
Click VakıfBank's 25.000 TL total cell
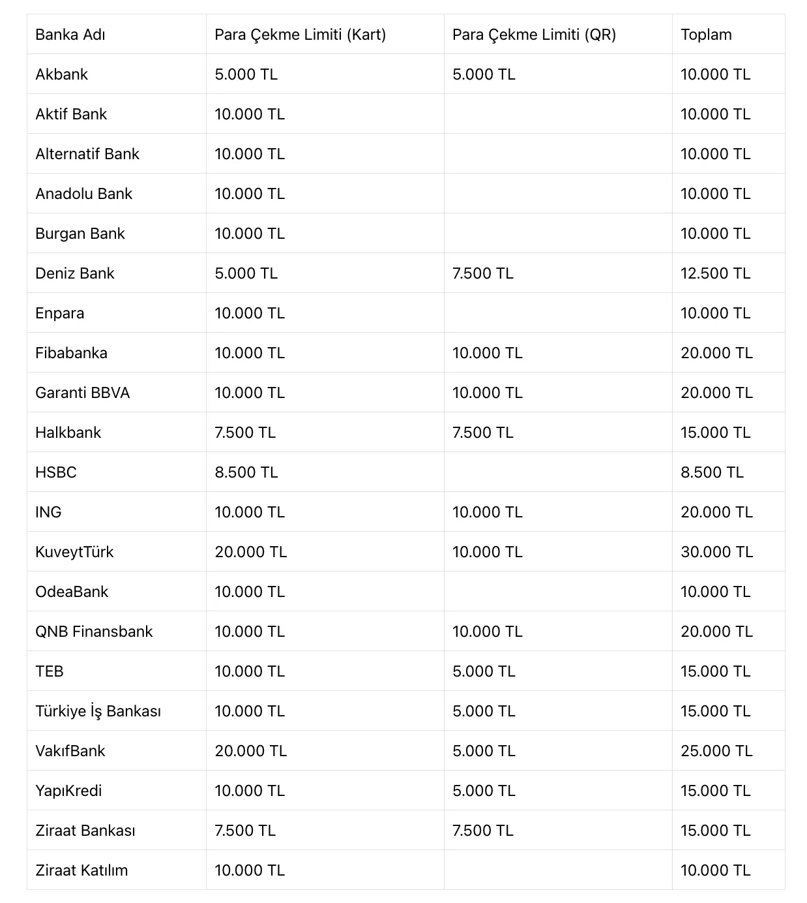click(716, 751)
